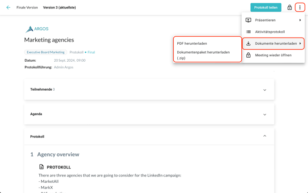308x193 pixels.
Task: Select PDF herunterladen
Action: click(192, 43)
